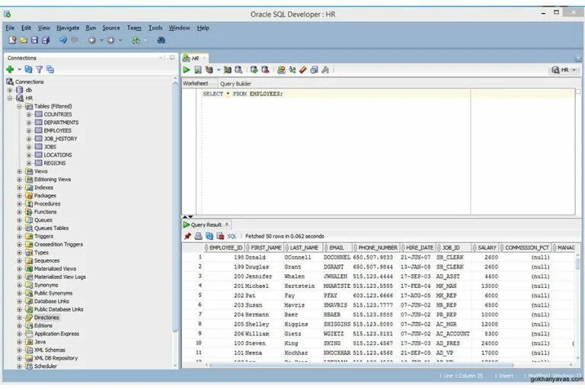This screenshot has height=390, width=585.
Task: Run the statement with green play
Action: point(187,69)
